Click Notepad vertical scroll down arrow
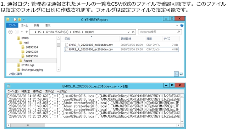Image resolution: width=227 pixels, height=131 pixels. click(182, 121)
